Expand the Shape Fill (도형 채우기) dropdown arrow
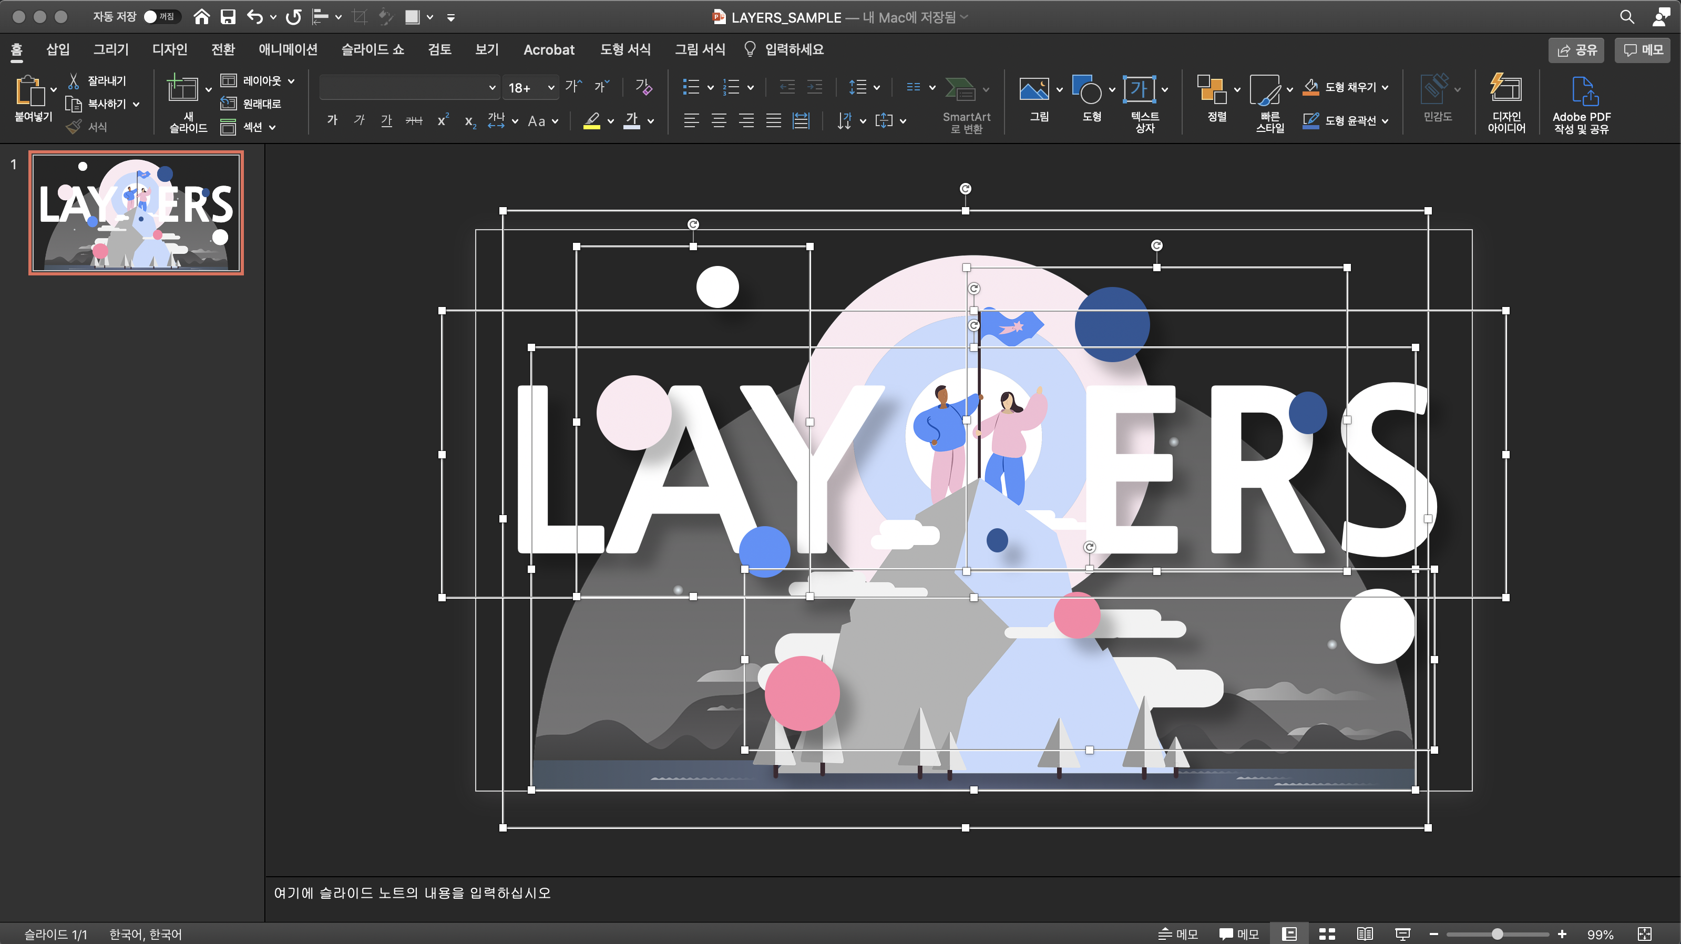This screenshot has height=944, width=1681. 1385,87
